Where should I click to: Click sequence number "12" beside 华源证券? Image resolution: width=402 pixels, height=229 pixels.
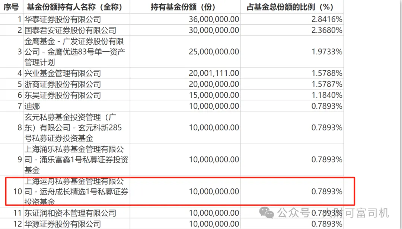pyautogui.click(x=18, y=224)
